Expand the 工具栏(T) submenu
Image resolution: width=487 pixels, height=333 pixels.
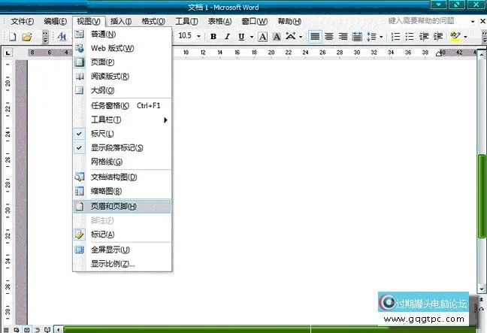(123, 120)
